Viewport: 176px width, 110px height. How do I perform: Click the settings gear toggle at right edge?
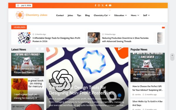click(x=172, y=55)
